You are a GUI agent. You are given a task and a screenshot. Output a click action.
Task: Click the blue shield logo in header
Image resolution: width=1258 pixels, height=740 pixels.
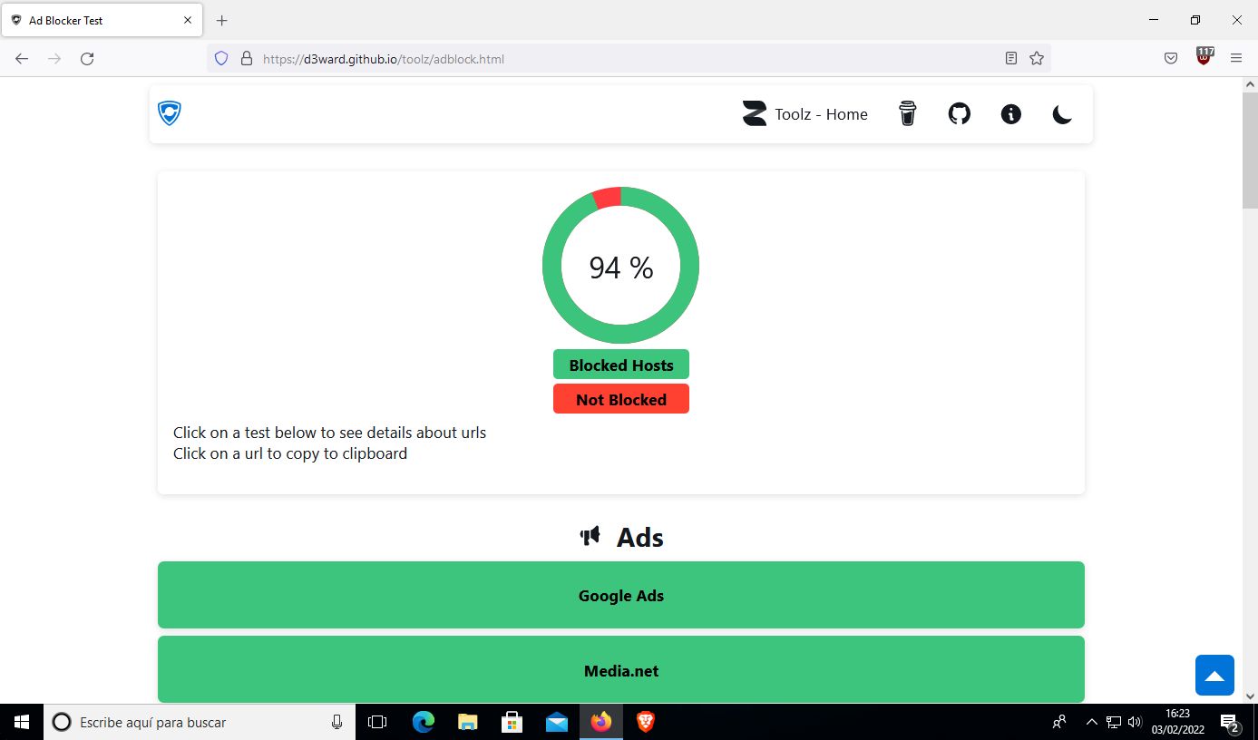tap(170, 113)
